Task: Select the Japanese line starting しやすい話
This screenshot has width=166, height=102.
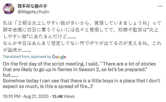Action: click(x=40, y=37)
